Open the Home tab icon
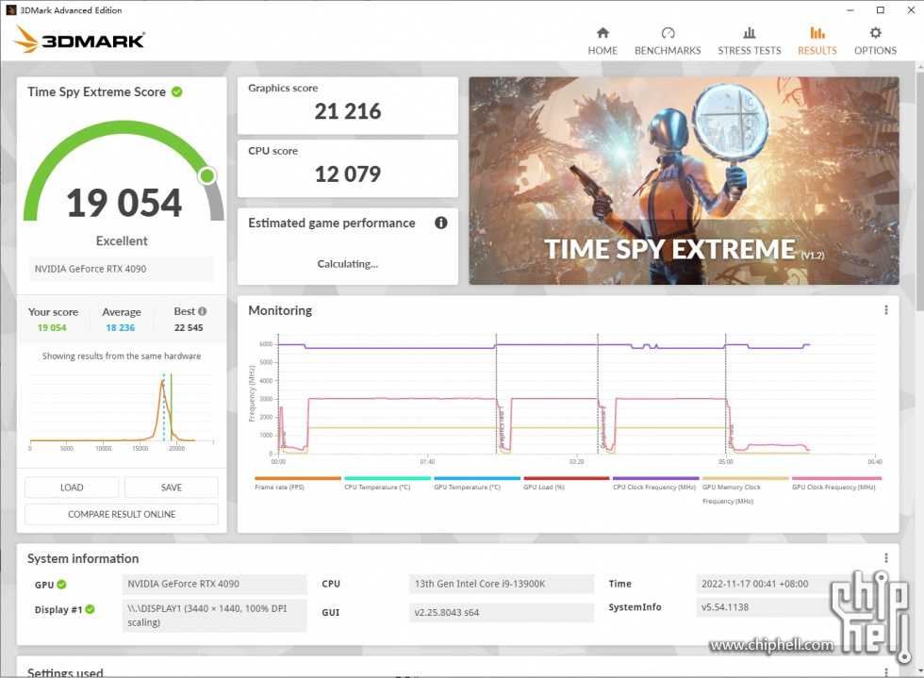 602,32
